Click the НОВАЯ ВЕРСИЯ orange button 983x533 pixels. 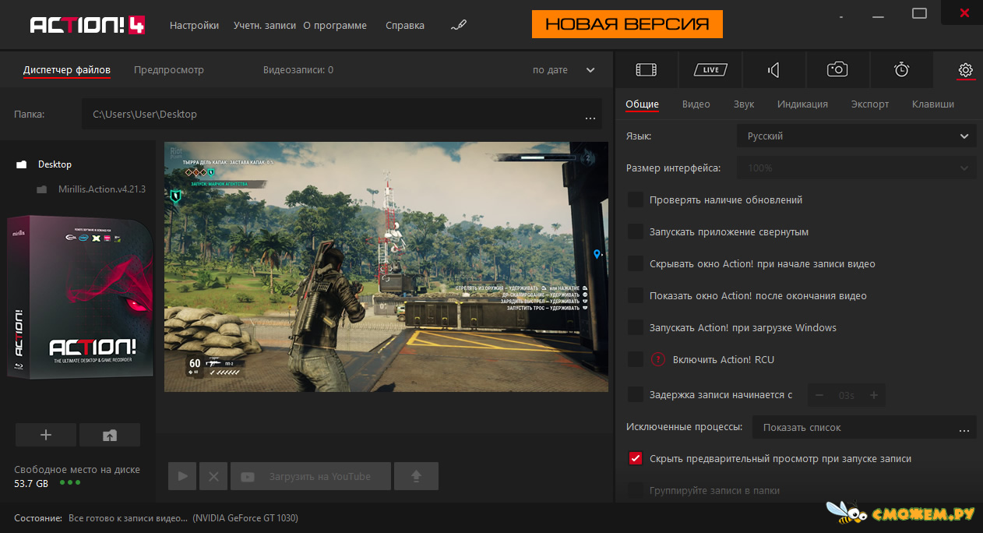[x=627, y=24]
